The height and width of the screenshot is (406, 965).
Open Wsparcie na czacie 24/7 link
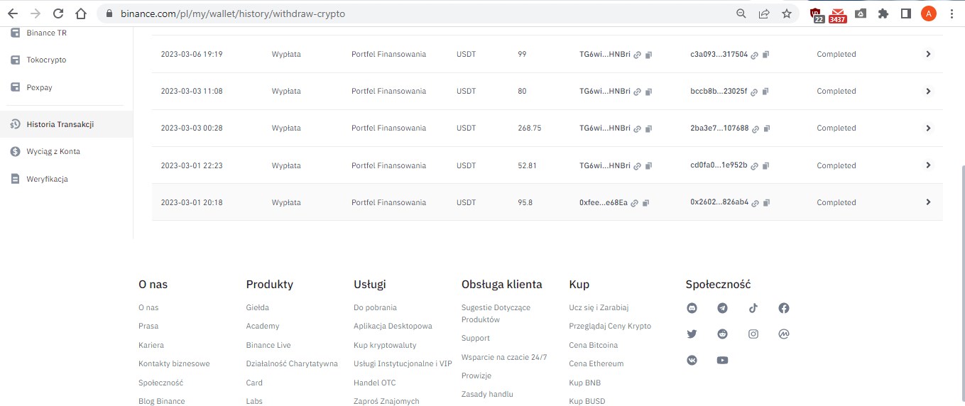click(504, 357)
